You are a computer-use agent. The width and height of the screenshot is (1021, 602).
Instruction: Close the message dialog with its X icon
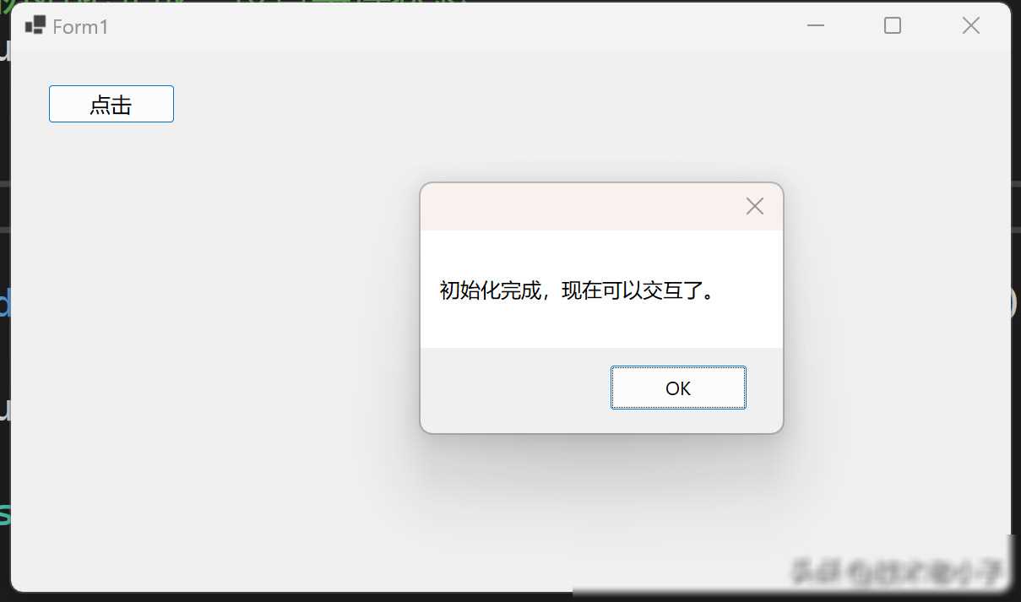pos(754,206)
